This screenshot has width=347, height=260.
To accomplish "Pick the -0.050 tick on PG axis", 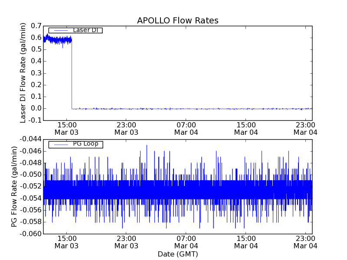I will 30,175.
